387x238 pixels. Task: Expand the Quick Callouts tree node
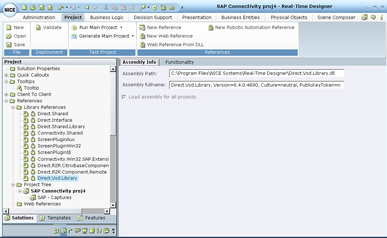[x=6, y=75]
